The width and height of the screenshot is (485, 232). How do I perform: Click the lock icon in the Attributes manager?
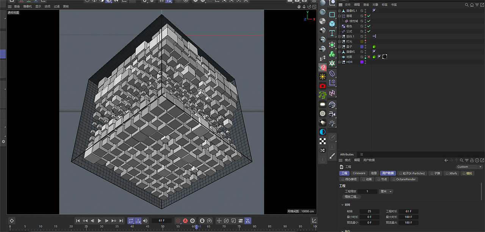pos(471,160)
